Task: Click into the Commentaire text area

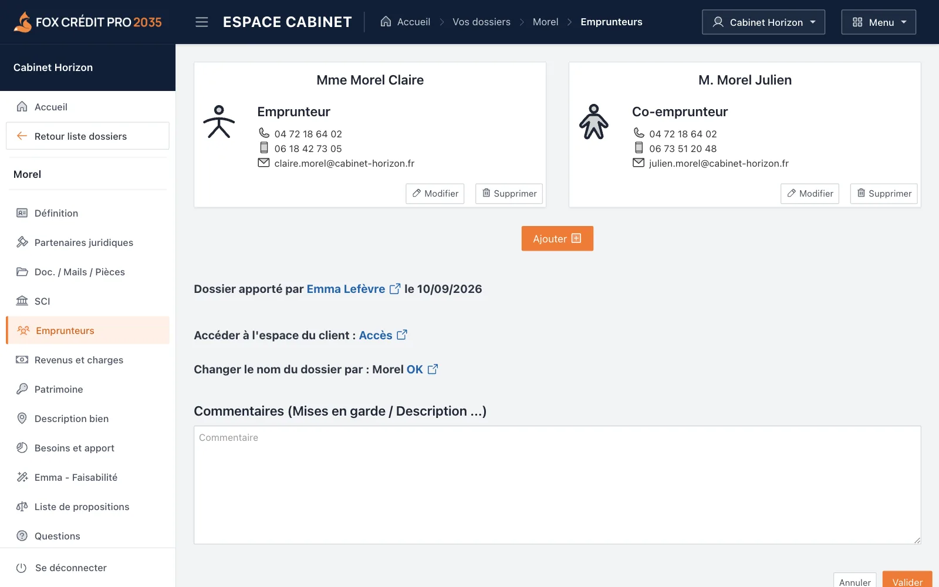Action: 558,485
